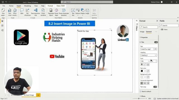Click the Save icon in title bar
Screen dimensions: 179x100
pyautogui.click(x=3, y=2)
